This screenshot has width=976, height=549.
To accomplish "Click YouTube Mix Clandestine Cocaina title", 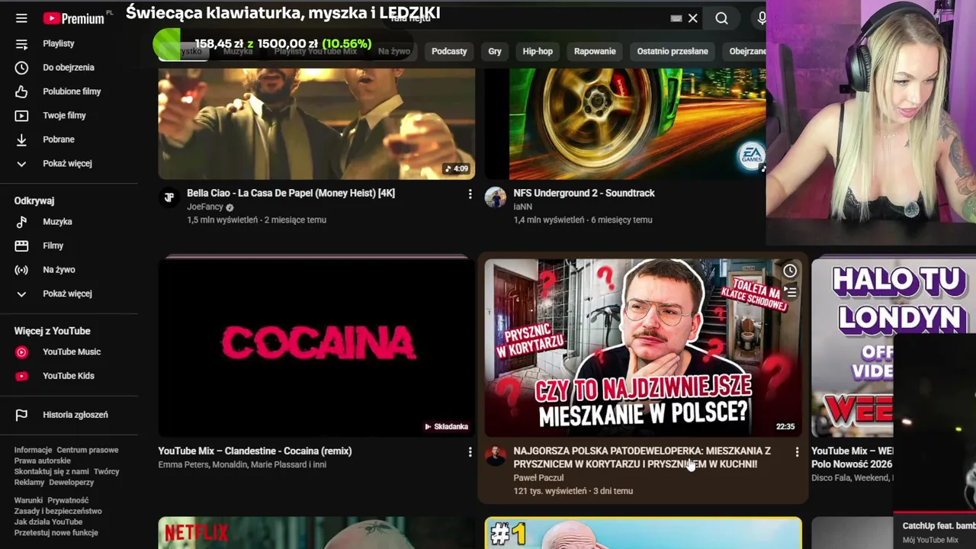I will click(x=255, y=451).
